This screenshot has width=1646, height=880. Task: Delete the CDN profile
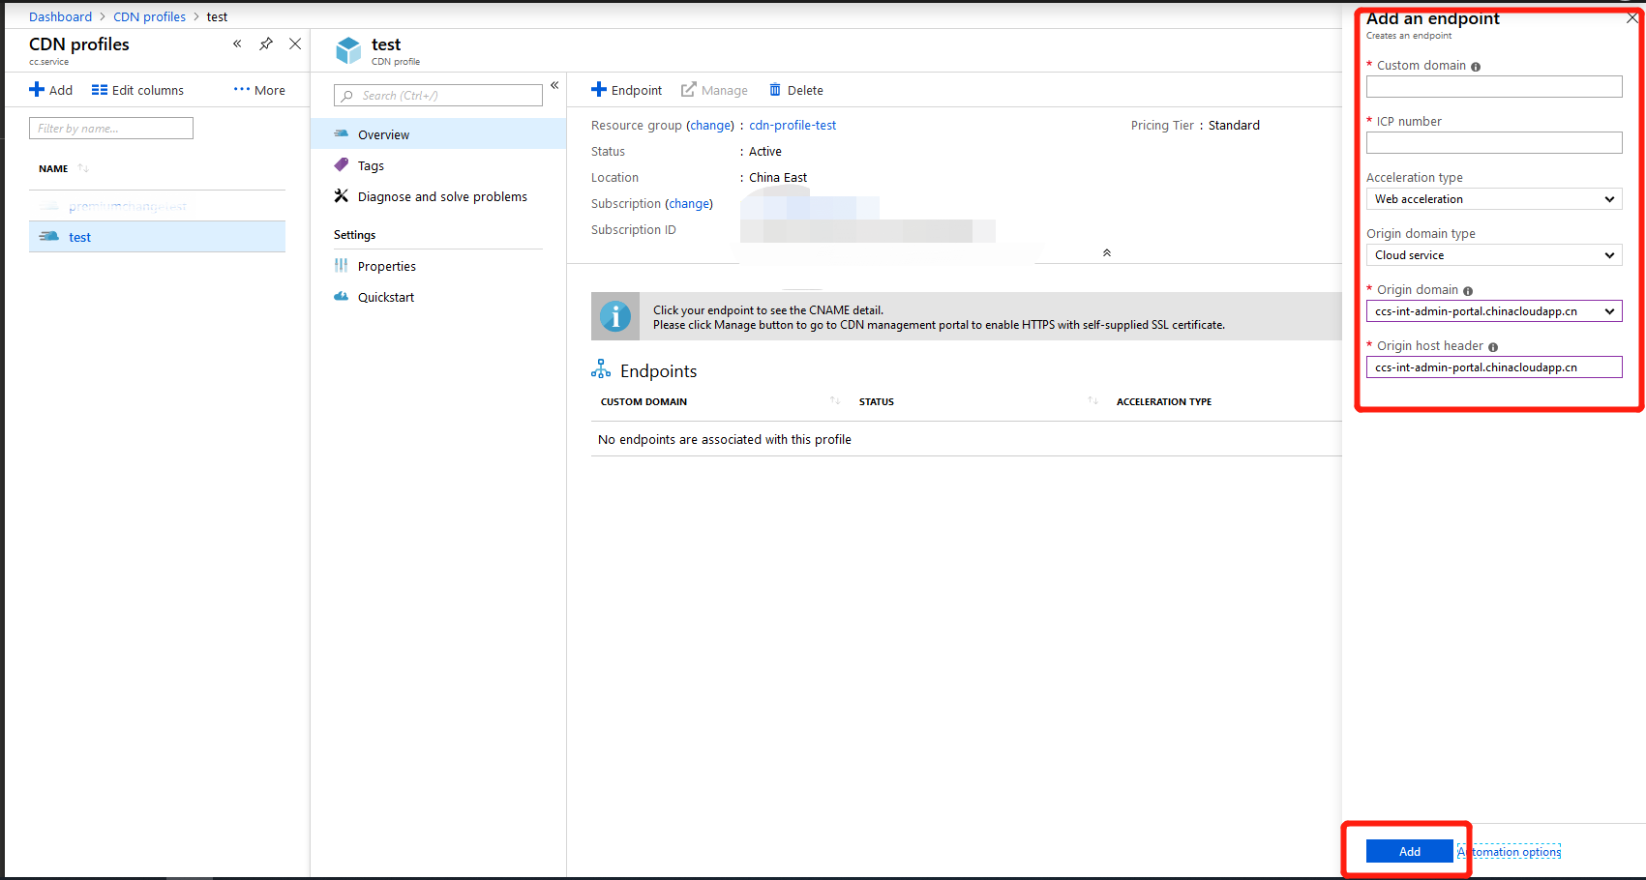[x=795, y=90]
